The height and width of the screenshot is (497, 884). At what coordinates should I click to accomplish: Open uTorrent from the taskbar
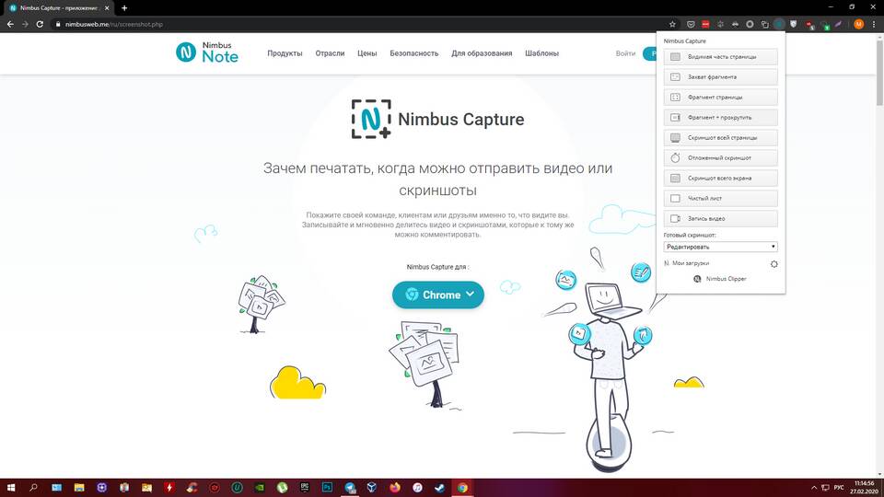(282, 488)
